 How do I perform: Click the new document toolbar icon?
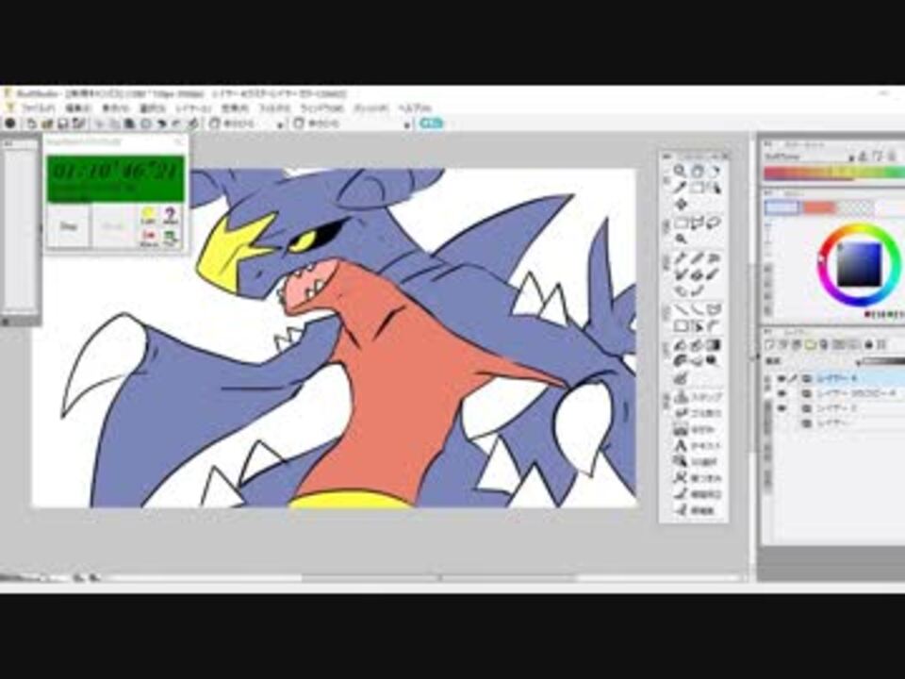tap(32, 124)
